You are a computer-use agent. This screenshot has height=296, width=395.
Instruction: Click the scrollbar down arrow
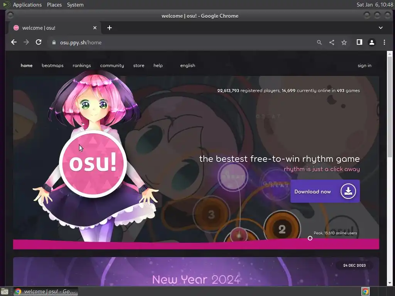click(390, 283)
